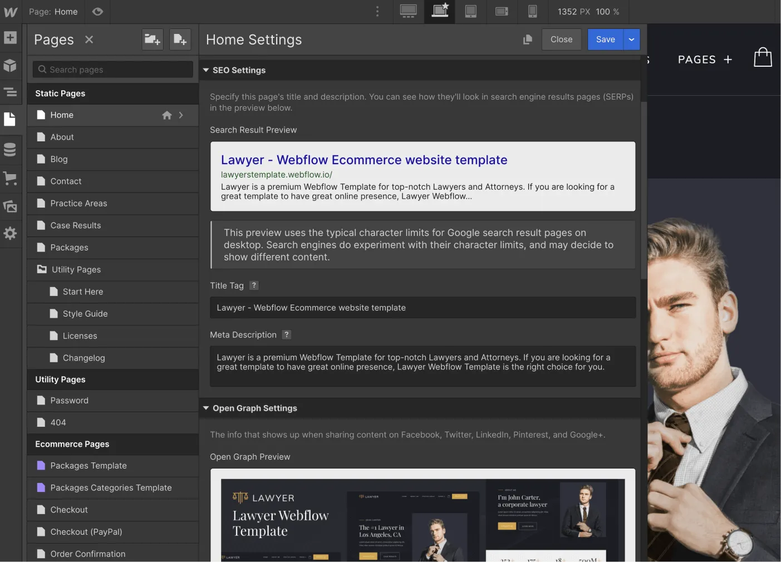
Task: Open project Settings gear icon
Action: 10,233
